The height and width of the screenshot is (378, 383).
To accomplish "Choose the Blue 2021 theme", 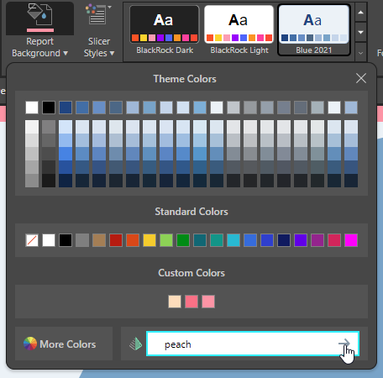I will [314, 30].
